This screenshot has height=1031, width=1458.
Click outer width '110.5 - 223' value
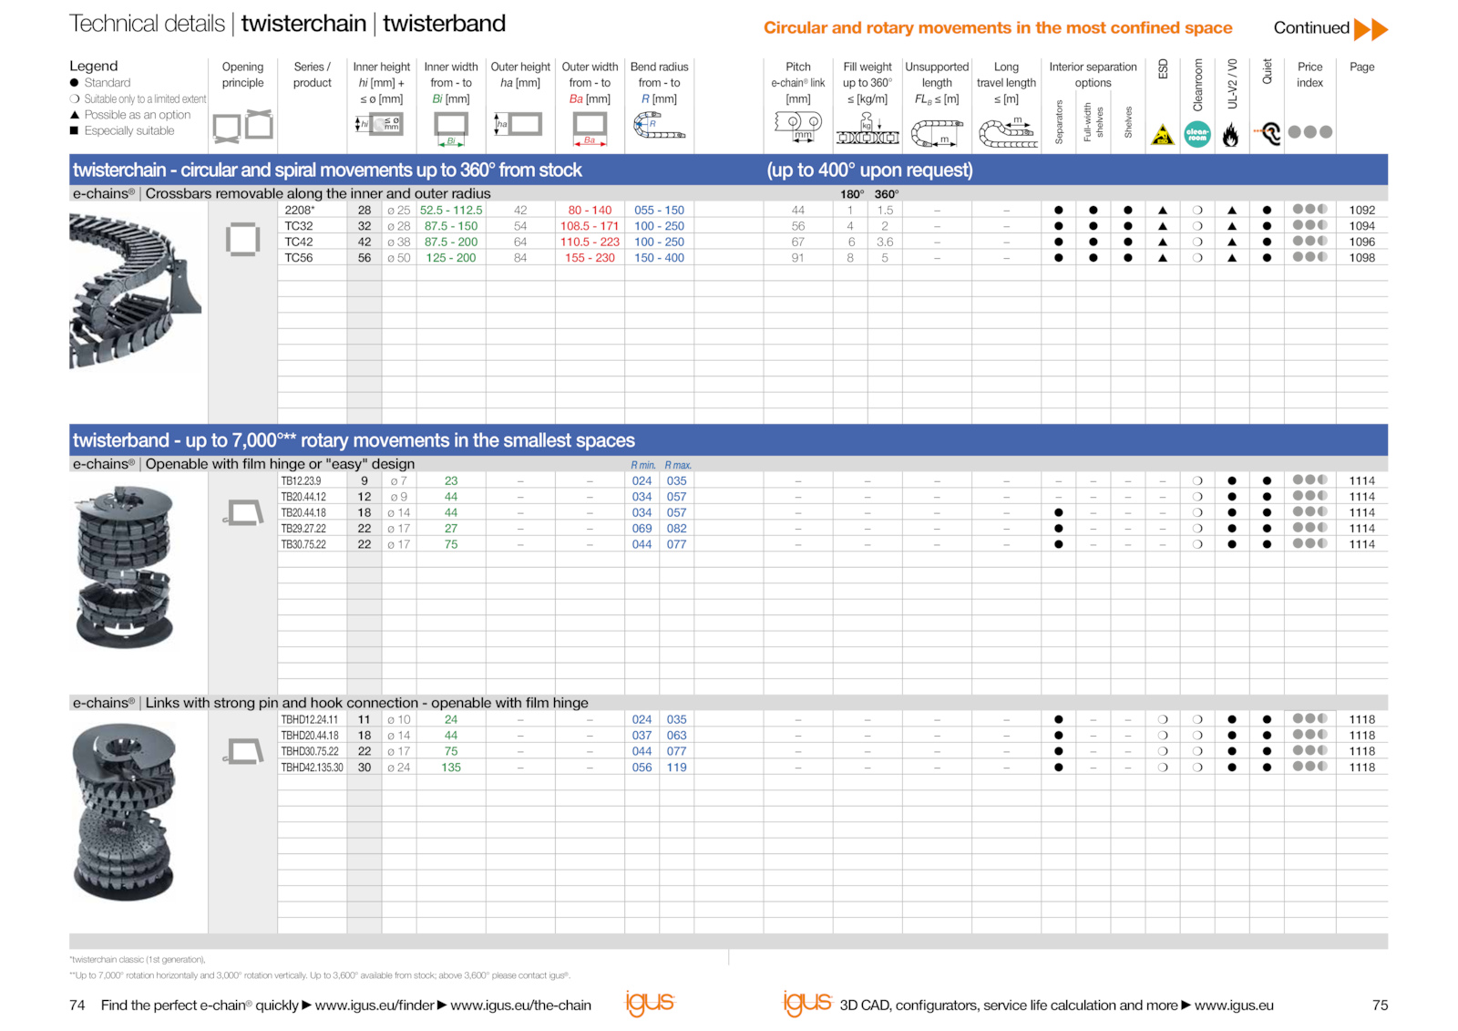click(x=590, y=242)
